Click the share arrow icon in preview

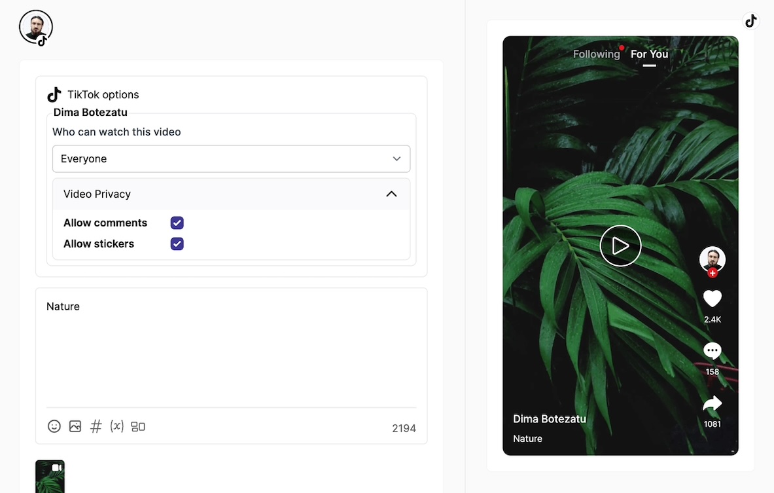(x=712, y=403)
